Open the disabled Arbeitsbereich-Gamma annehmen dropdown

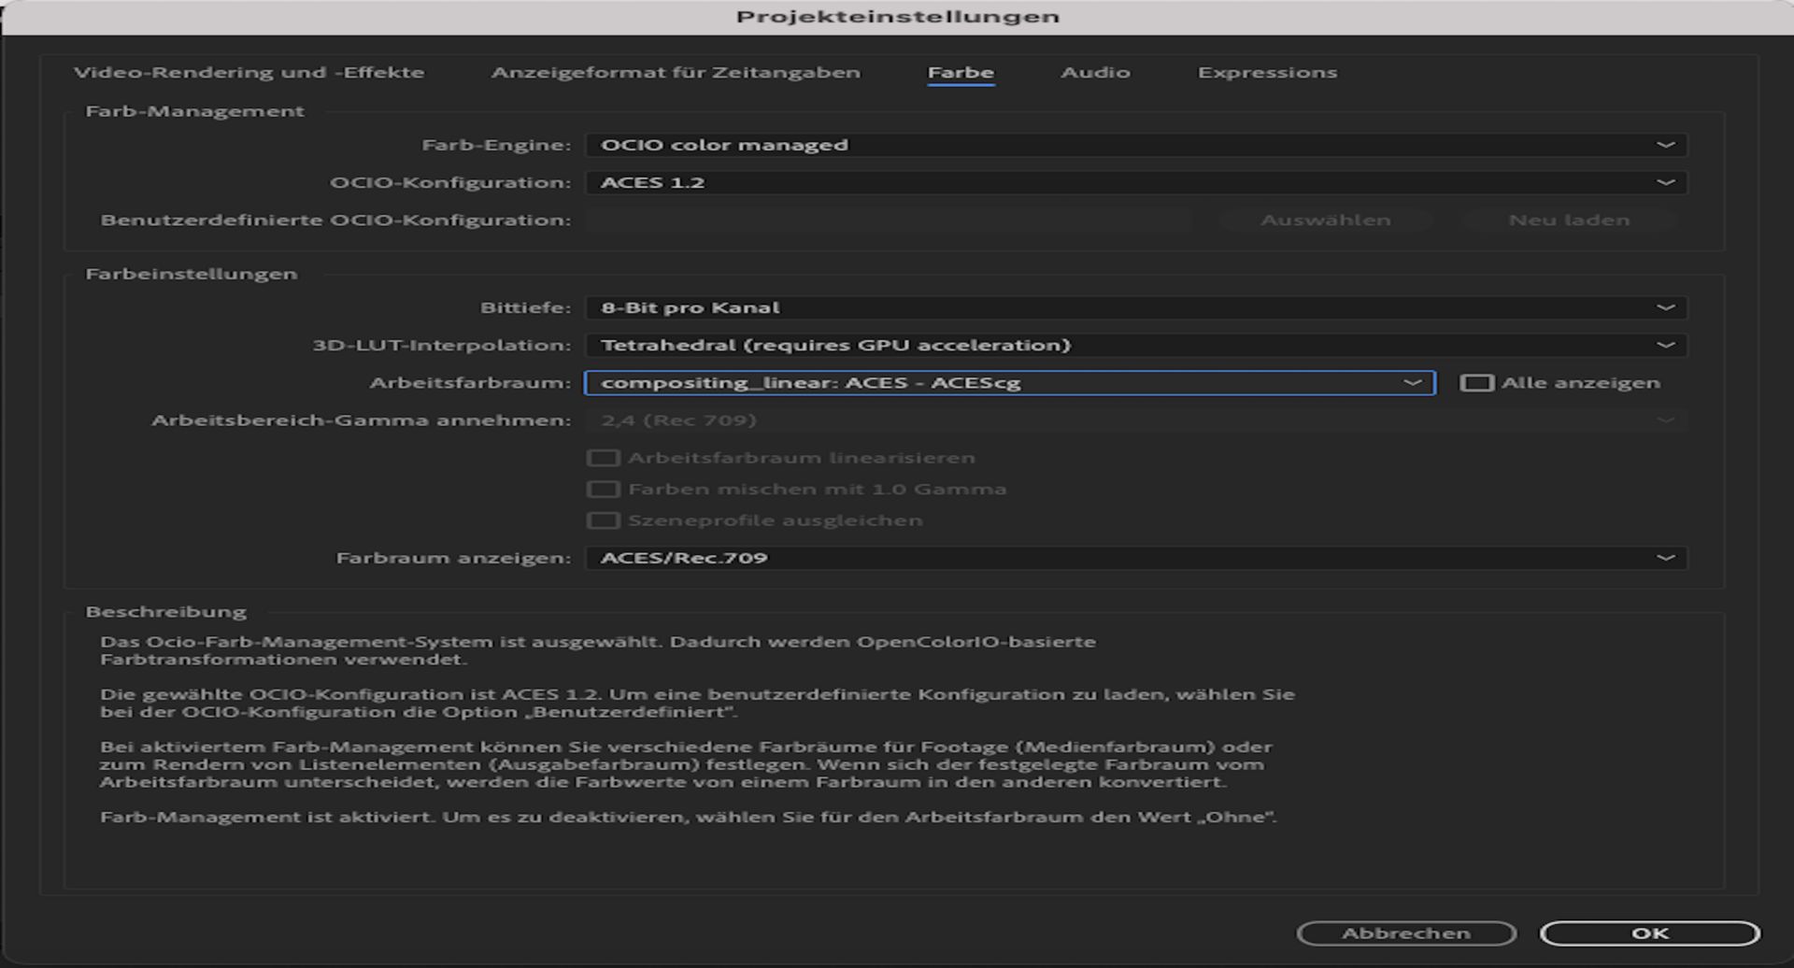pyautogui.click(x=1136, y=420)
